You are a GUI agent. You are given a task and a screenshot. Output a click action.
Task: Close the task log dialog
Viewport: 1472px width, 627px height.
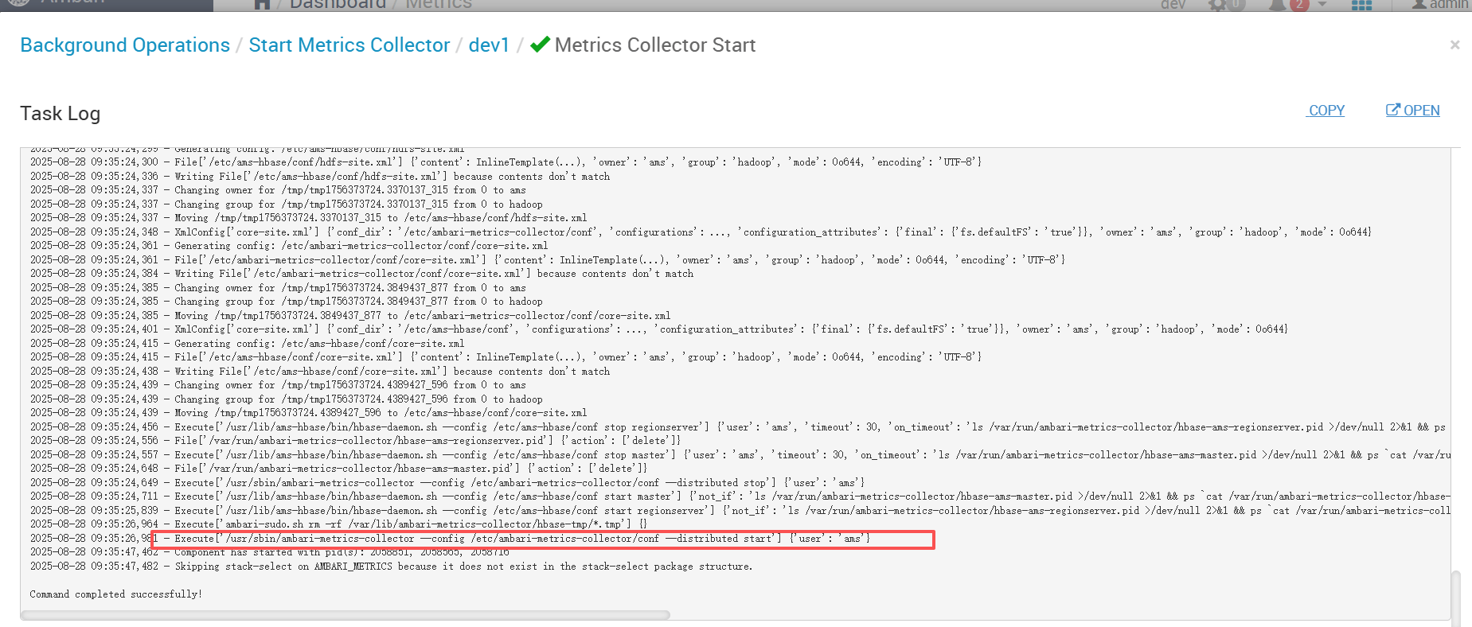(1454, 45)
